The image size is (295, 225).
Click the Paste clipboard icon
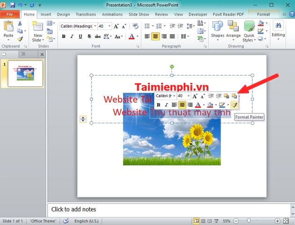[8, 26]
